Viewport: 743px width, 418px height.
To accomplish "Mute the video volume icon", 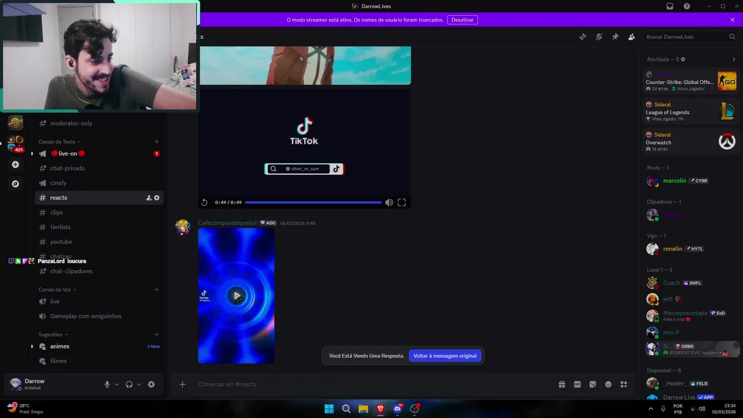I will (389, 203).
